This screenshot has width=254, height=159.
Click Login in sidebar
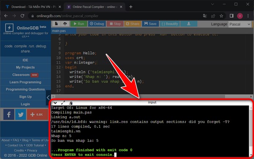[25, 104]
